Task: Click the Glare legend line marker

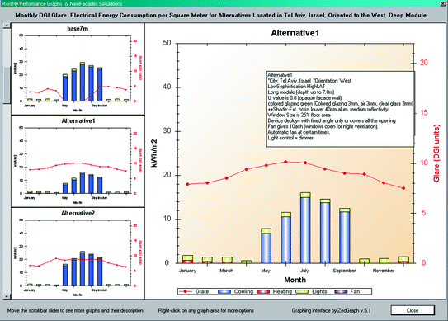Action: point(186,291)
